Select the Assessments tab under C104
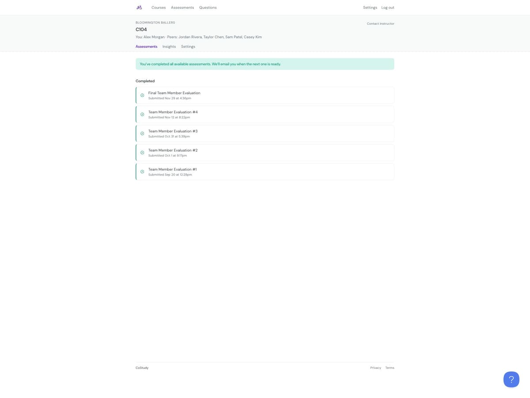 pos(146,46)
